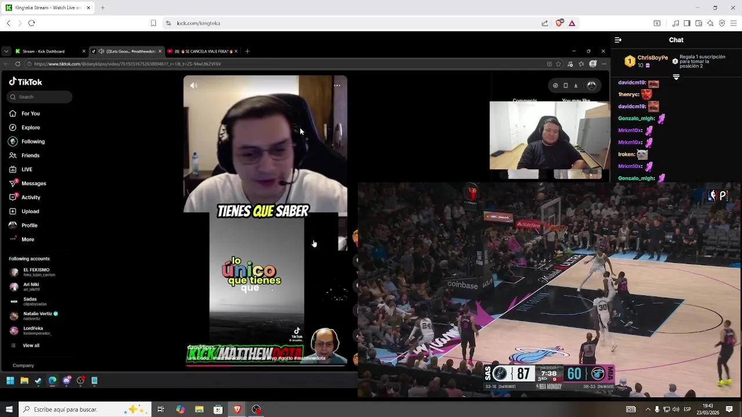Open LordFeka following account
The image size is (742, 417).
[x=30, y=331]
